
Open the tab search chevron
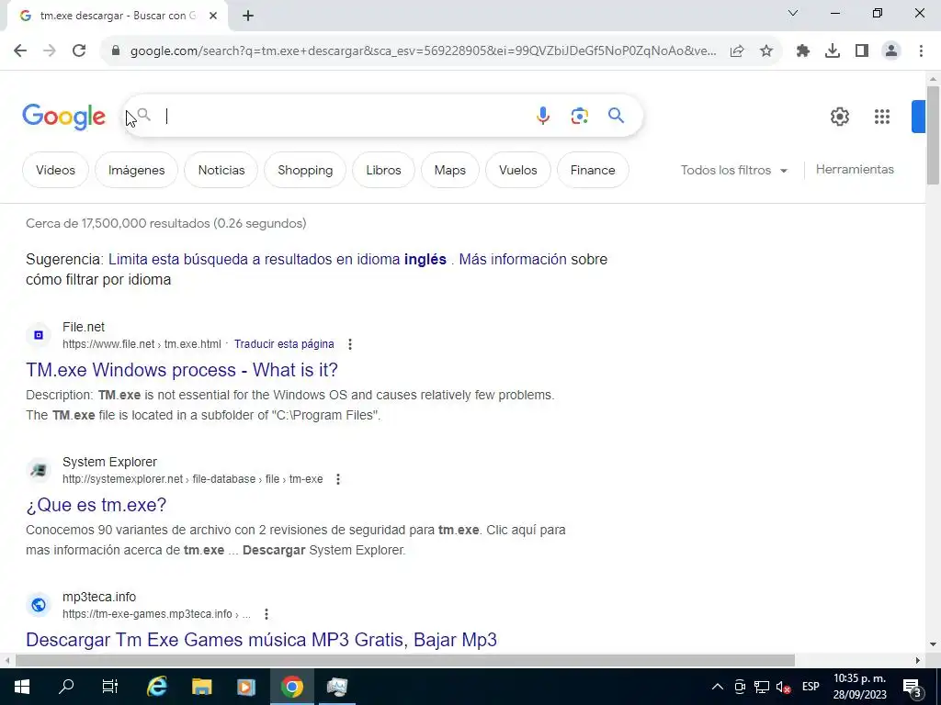point(793,13)
